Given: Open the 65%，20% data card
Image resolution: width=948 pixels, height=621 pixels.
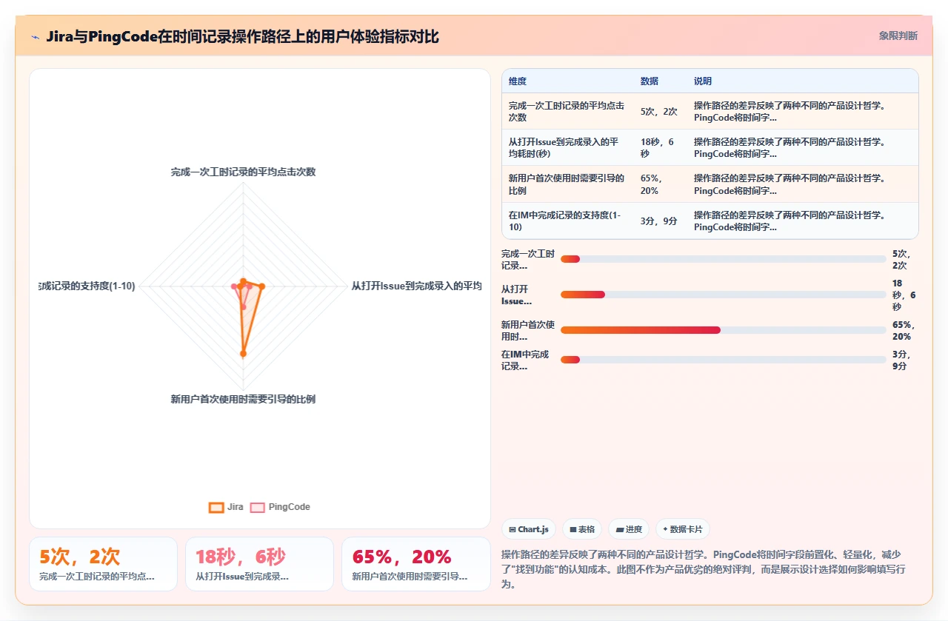Looking at the screenshot, I should 415,564.
